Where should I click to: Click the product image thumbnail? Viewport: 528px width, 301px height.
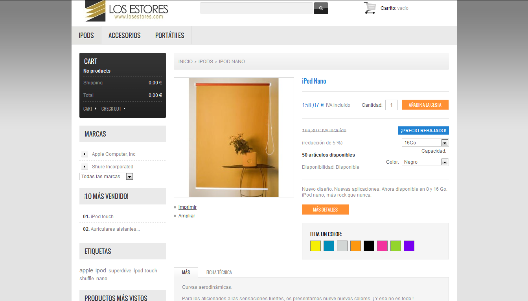[234, 137]
